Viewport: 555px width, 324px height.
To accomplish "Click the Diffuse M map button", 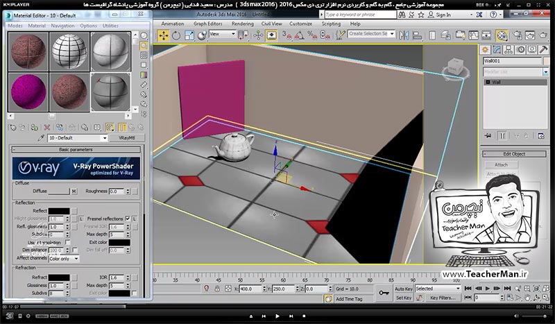I will [x=74, y=191].
